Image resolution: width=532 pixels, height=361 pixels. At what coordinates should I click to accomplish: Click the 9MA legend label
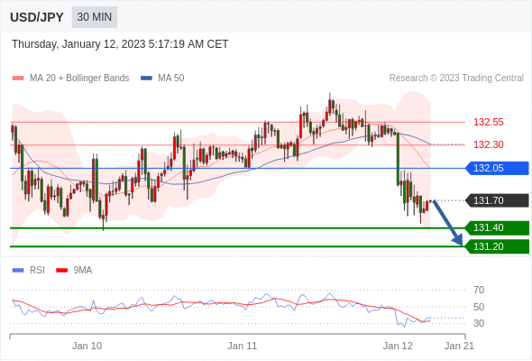coord(83,271)
